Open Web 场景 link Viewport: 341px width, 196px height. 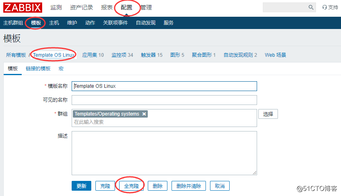(x=276, y=55)
